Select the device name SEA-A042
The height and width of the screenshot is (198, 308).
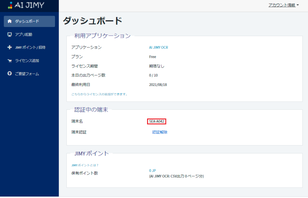(x=156, y=121)
